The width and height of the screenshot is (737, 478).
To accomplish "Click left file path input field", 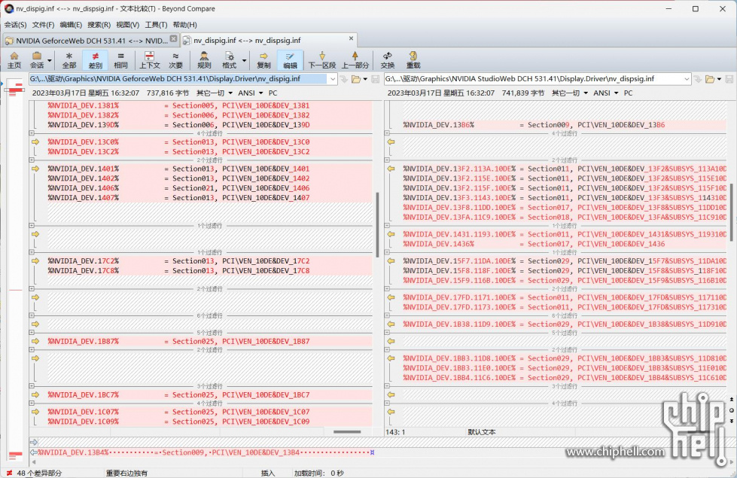I will click(x=178, y=79).
